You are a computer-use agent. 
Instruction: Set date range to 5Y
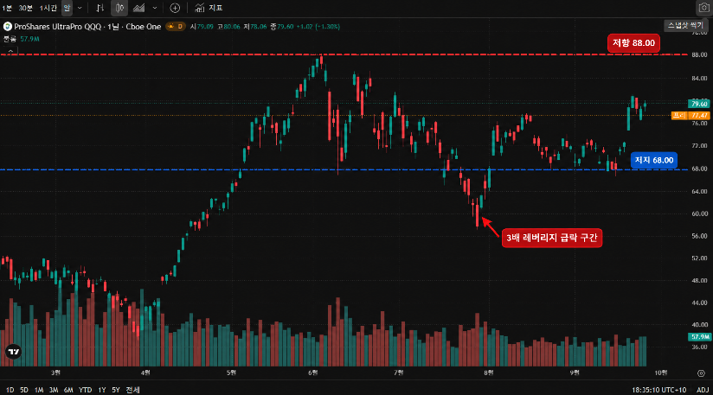[116, 390]
